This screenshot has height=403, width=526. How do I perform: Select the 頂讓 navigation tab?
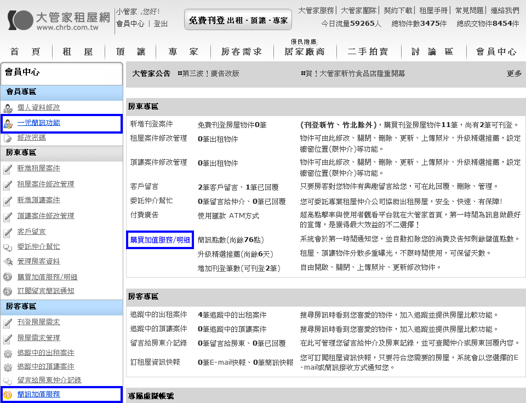(130, 51)
